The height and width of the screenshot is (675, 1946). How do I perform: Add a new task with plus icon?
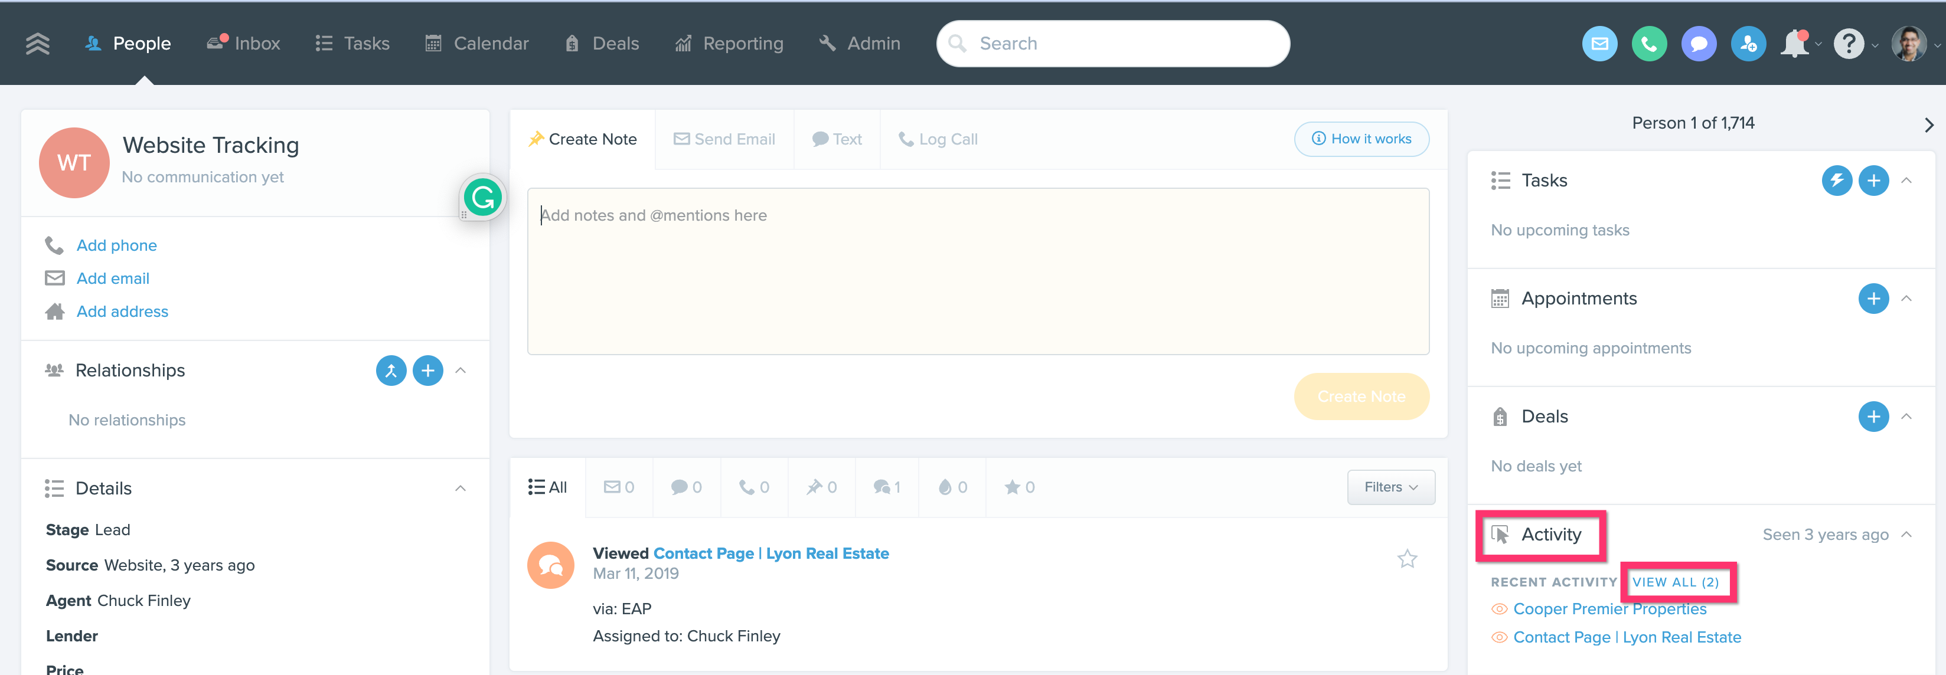(x=1873, y=181)
